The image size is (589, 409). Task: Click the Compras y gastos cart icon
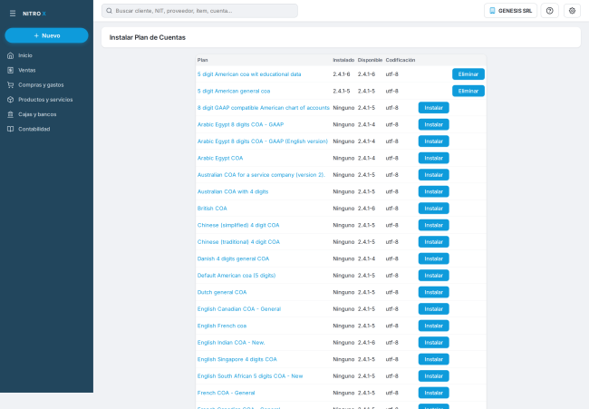[11, 85]
